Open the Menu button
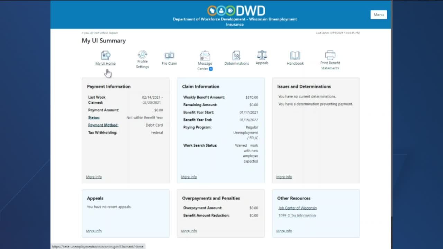 tap(379, 15)
